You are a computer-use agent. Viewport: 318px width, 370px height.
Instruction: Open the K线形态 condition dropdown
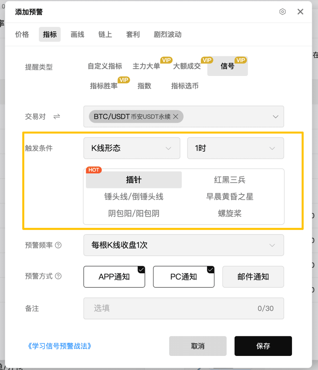(132, 148)
